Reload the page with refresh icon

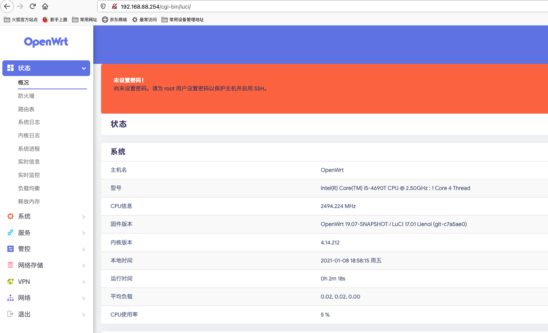tap(33, 6)
